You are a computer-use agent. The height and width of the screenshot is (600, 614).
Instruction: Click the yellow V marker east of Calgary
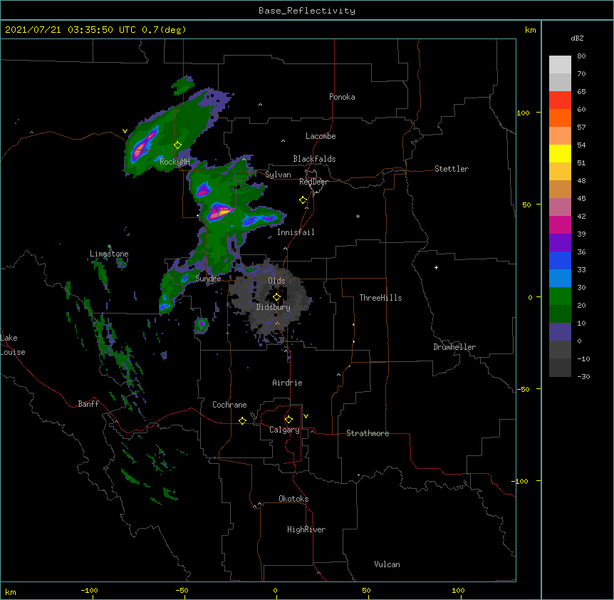[306, 416]
